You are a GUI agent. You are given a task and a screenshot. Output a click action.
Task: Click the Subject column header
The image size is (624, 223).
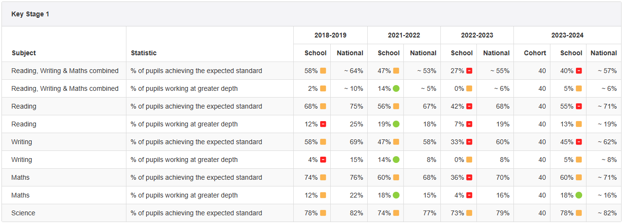tap(24, 53)
